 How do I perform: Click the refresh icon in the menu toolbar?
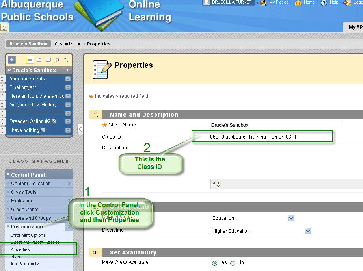click(x=57, y=60)
